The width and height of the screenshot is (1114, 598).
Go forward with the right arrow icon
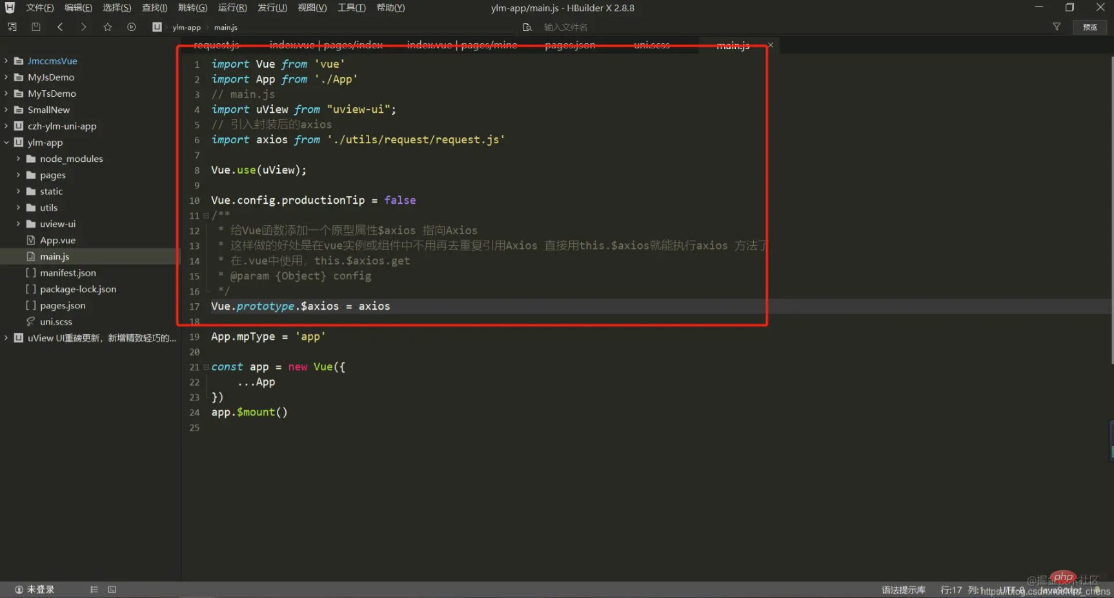[83, 27]
